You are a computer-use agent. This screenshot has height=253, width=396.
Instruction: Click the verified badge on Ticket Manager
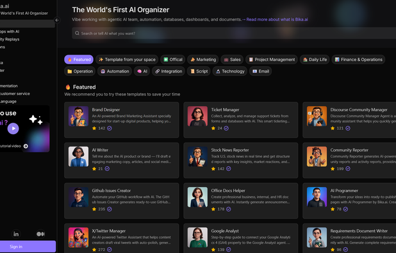tap(226, 128)
